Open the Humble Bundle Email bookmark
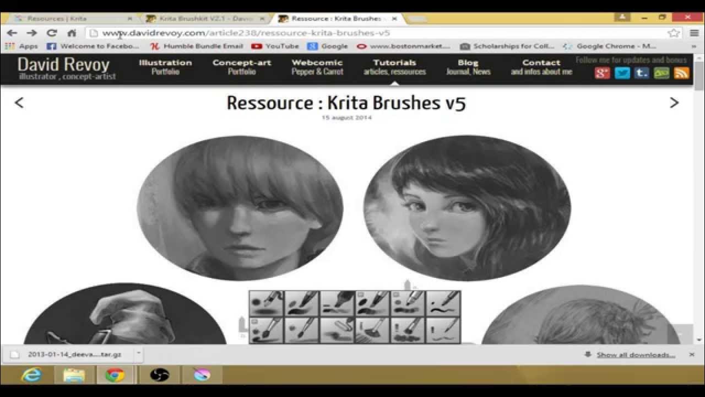 coord(197,46)
